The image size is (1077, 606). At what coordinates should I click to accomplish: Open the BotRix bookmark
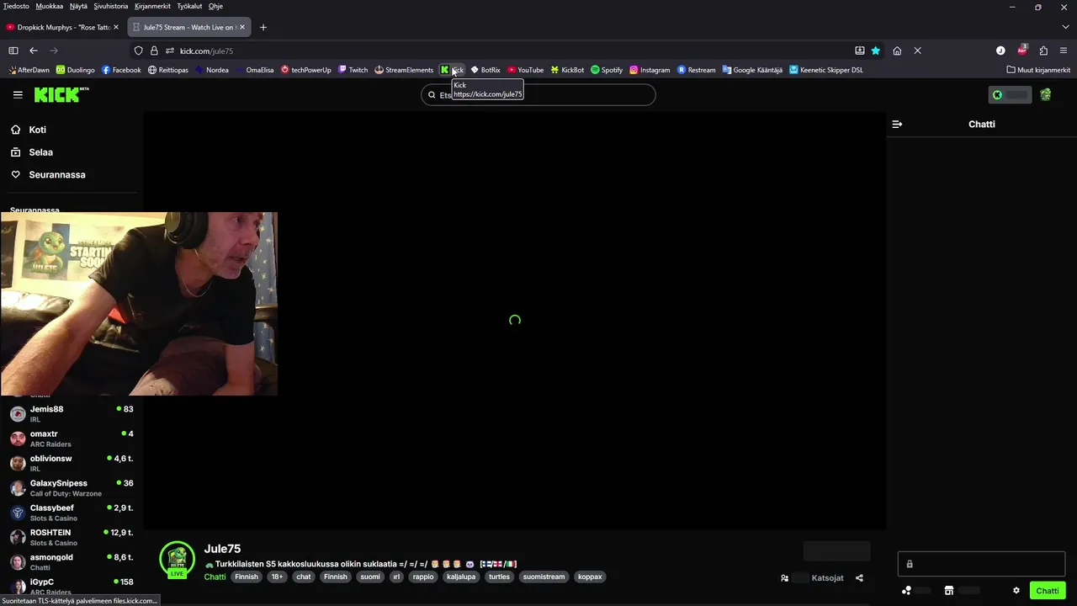(x=485, y=70)
